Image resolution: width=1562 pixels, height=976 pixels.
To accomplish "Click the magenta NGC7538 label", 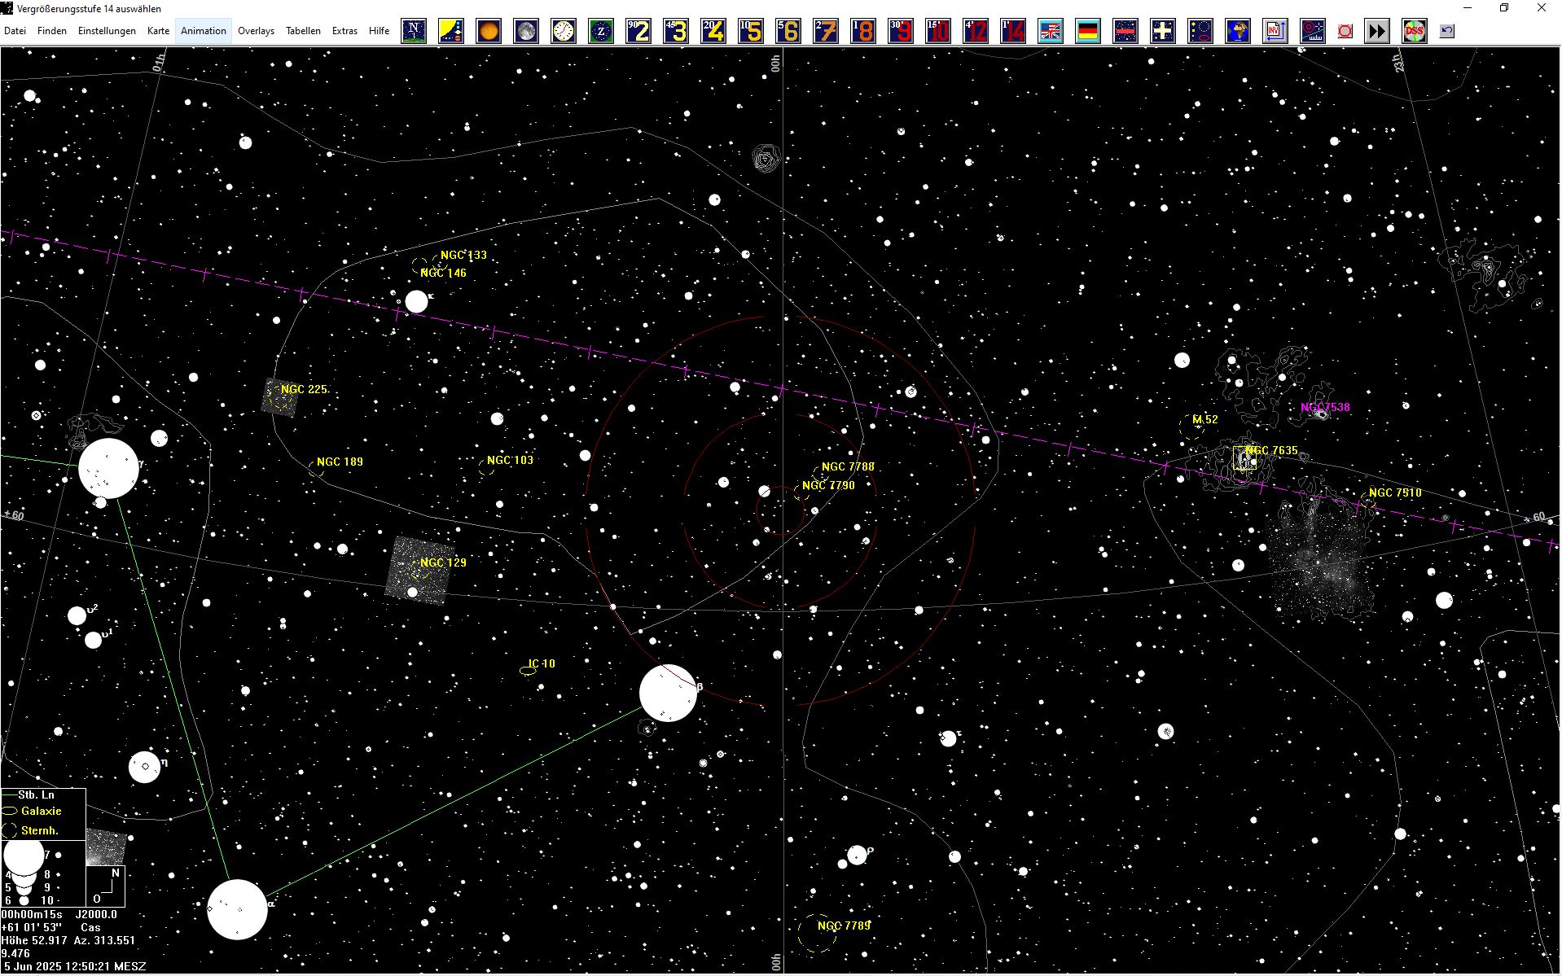I will [1325, 407].
